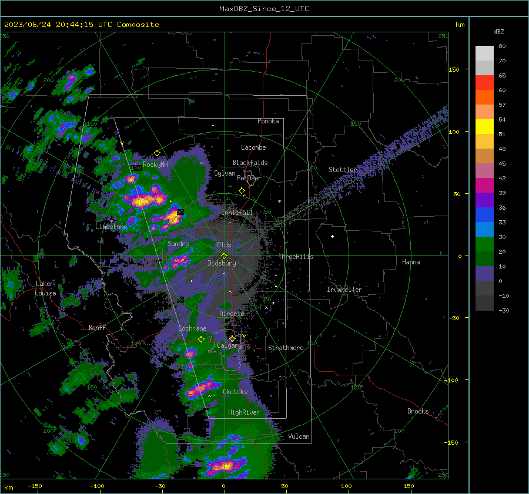529x494 pixels.
Task: Click the white asterisk east of Innisfail
Action: [279, 201]
